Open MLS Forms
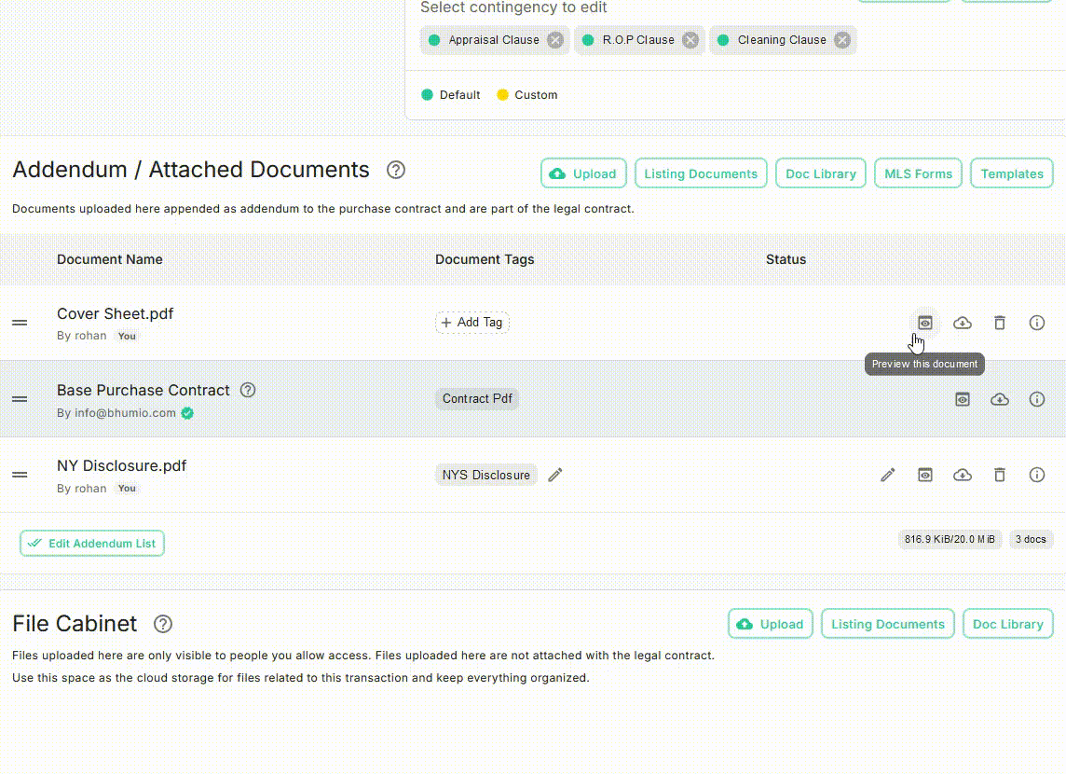 click(x=918, y=173)
